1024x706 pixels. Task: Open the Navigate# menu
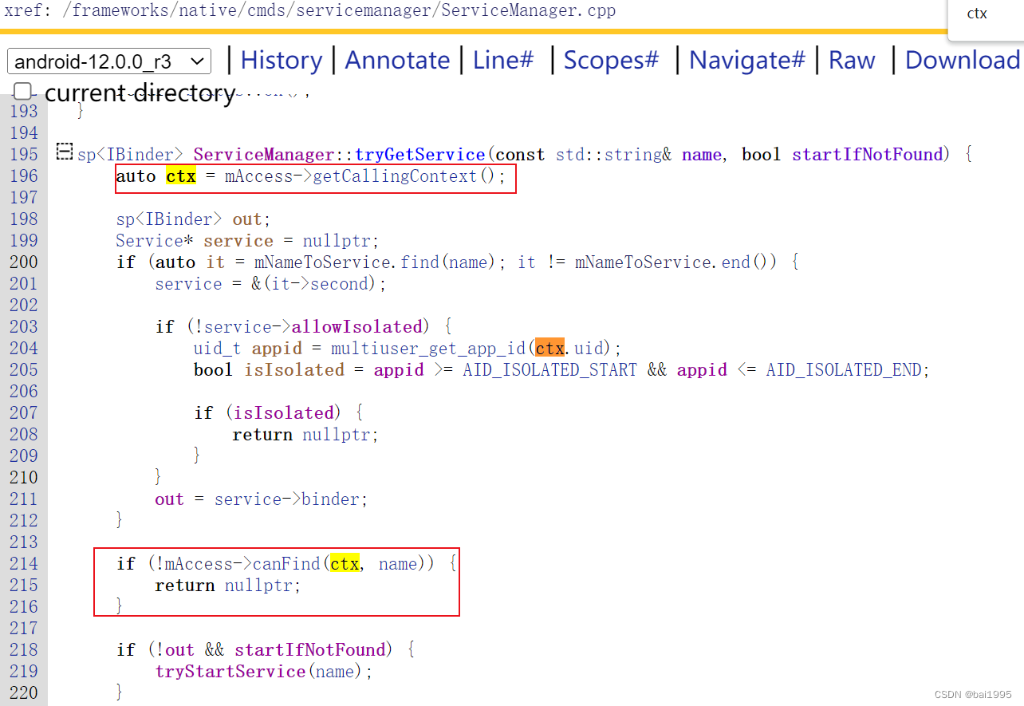click(746, 60)
